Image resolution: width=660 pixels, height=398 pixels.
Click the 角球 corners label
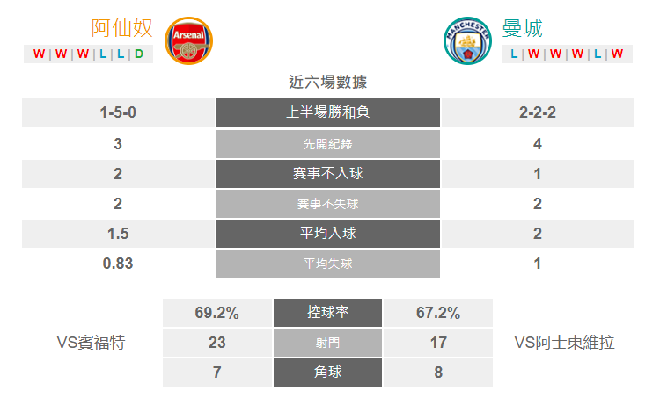(x=328, y=373)
